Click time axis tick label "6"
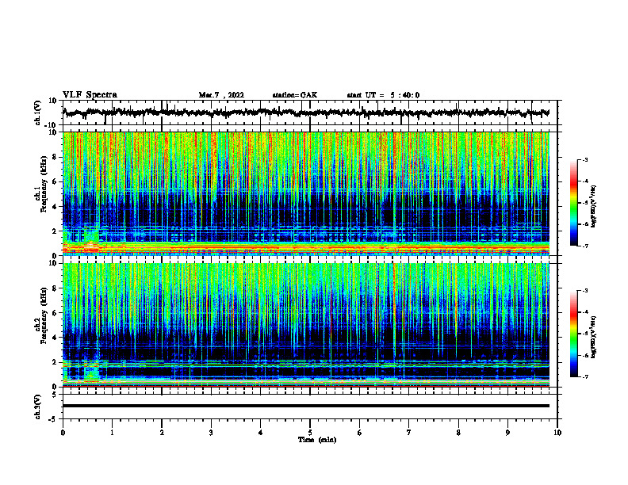The width and height of the screenshot is (628, 485). pos(360,433)
